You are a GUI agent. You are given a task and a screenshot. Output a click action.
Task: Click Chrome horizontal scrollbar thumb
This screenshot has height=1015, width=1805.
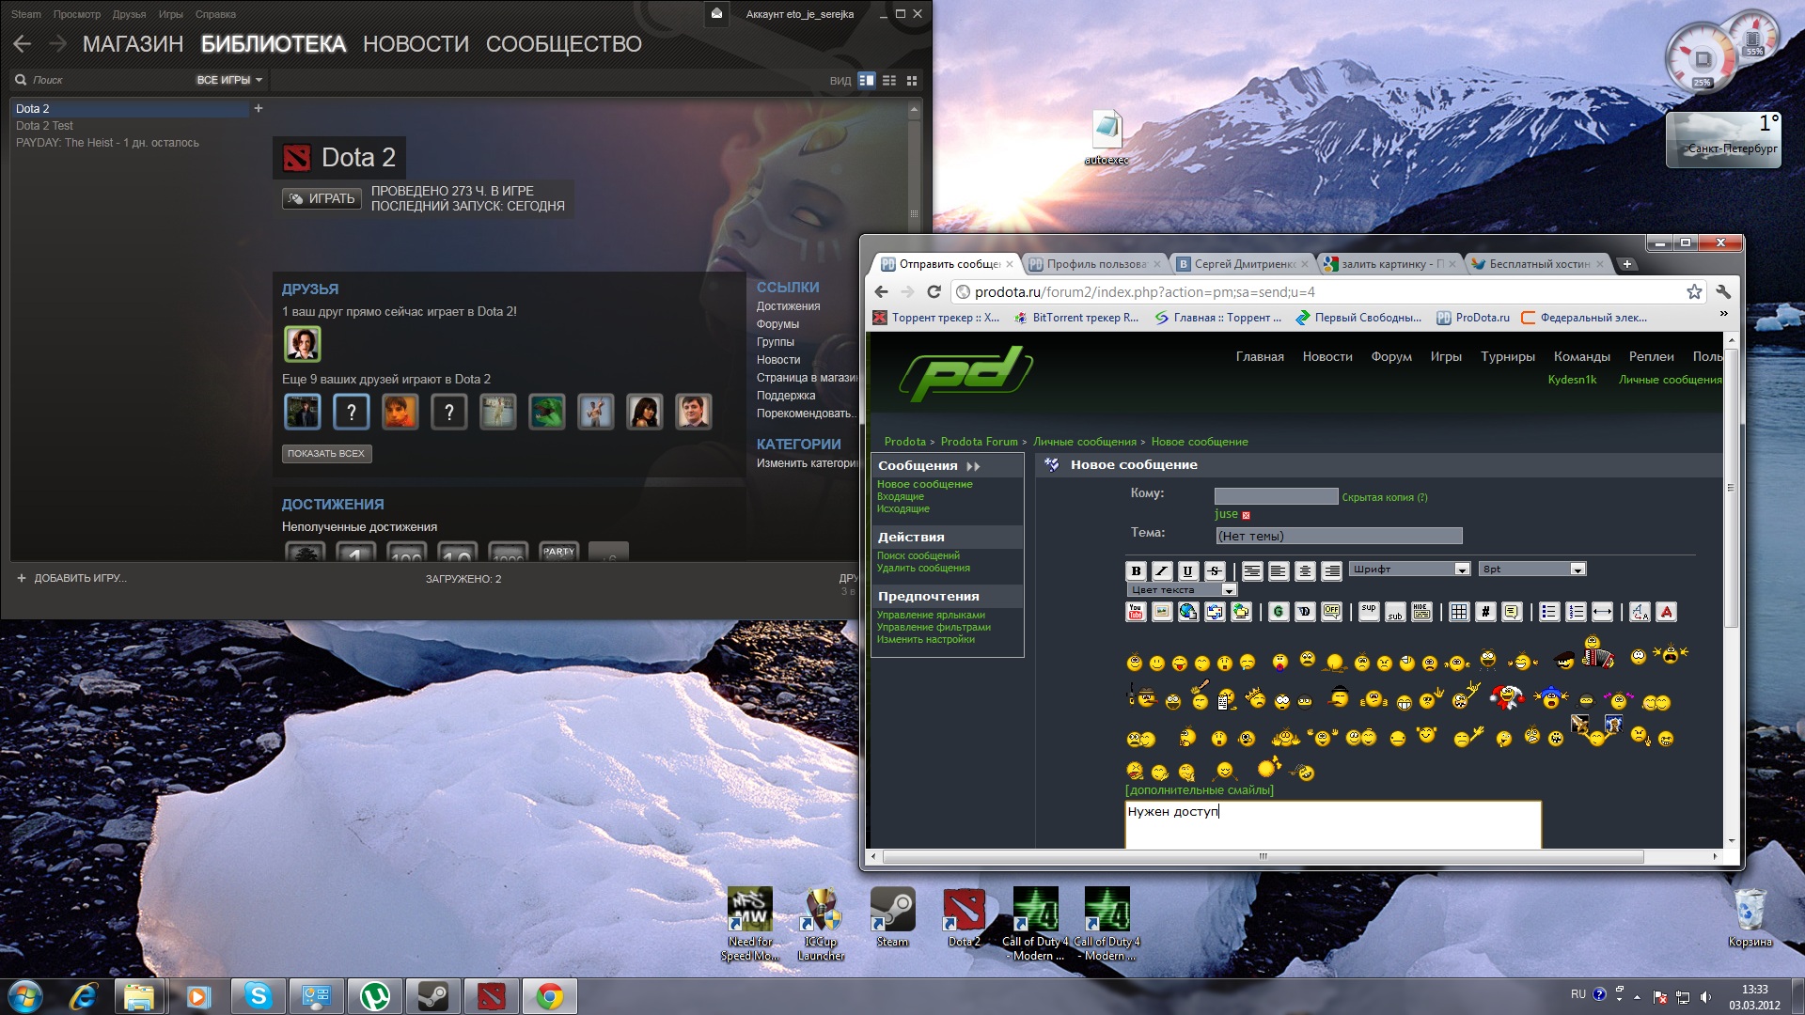point(1263,856)
